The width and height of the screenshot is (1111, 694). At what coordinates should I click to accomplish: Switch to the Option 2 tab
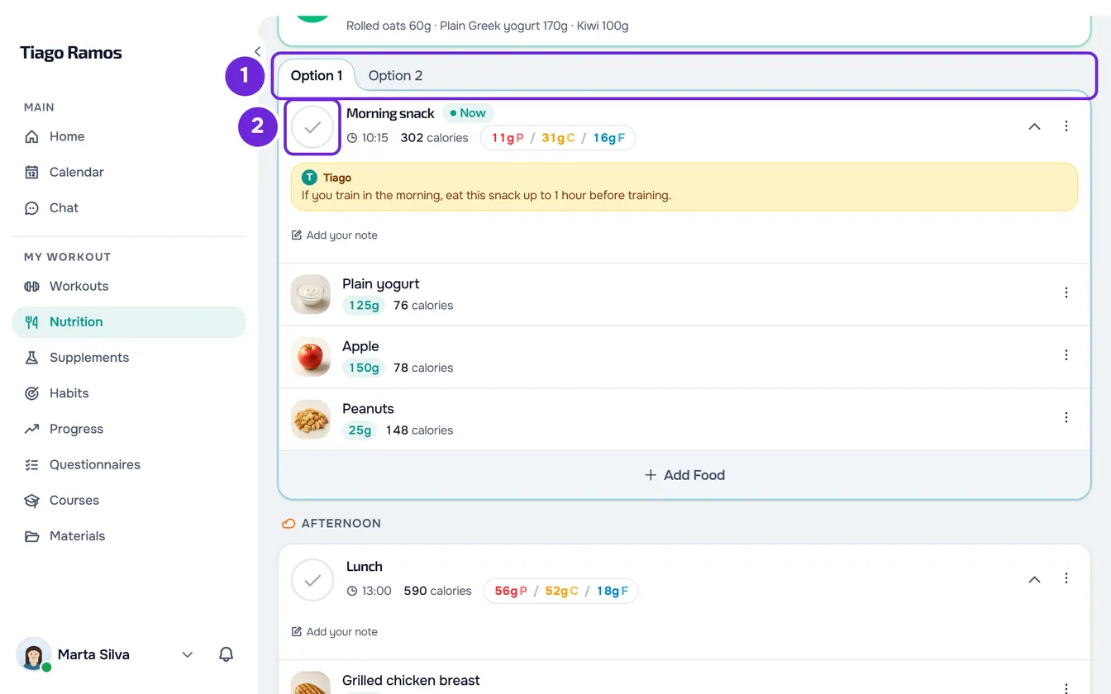(395, 75)
